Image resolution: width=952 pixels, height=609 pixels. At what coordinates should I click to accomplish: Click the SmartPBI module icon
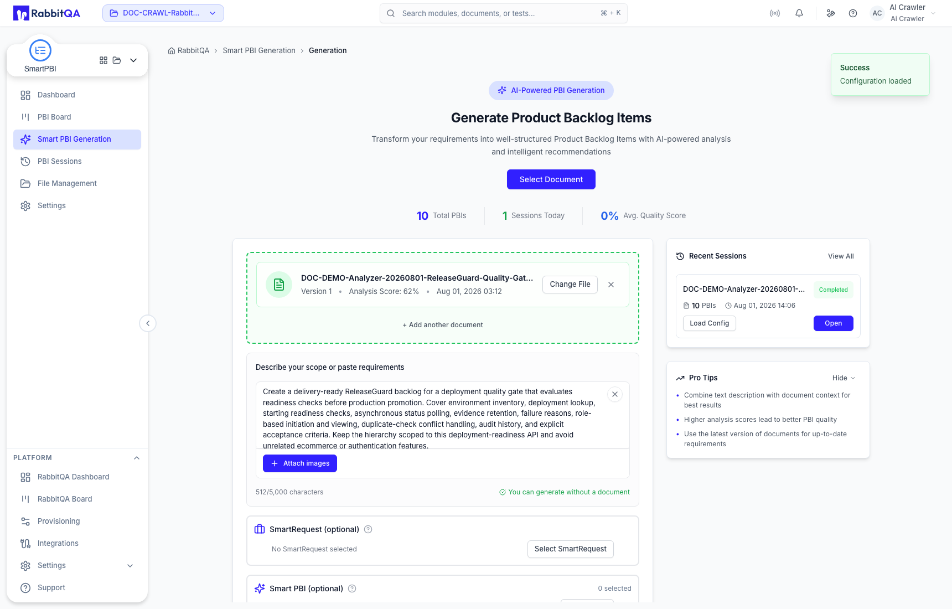tap(40, 50)
